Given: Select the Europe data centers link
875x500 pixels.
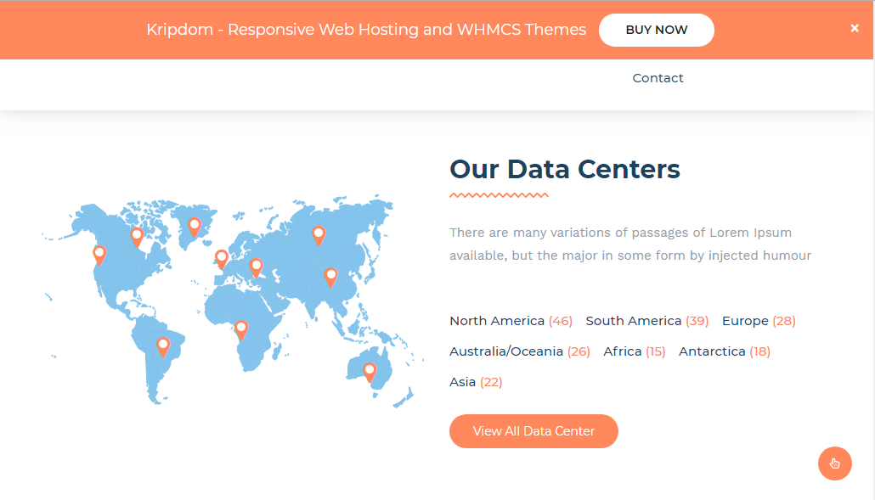Looking at the screenshot, I should tap(759, 321).
